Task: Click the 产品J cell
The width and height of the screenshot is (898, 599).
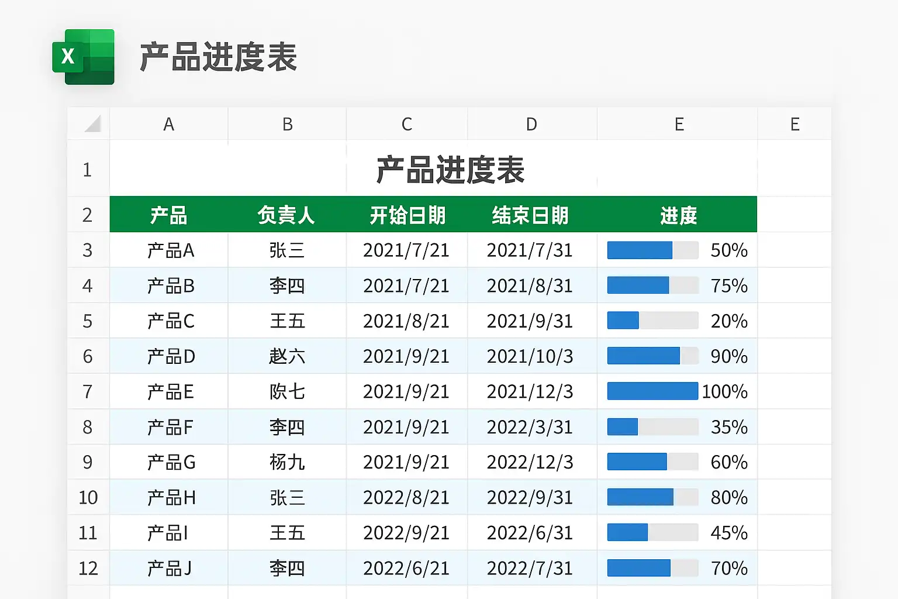Action: tap(168, 568)
